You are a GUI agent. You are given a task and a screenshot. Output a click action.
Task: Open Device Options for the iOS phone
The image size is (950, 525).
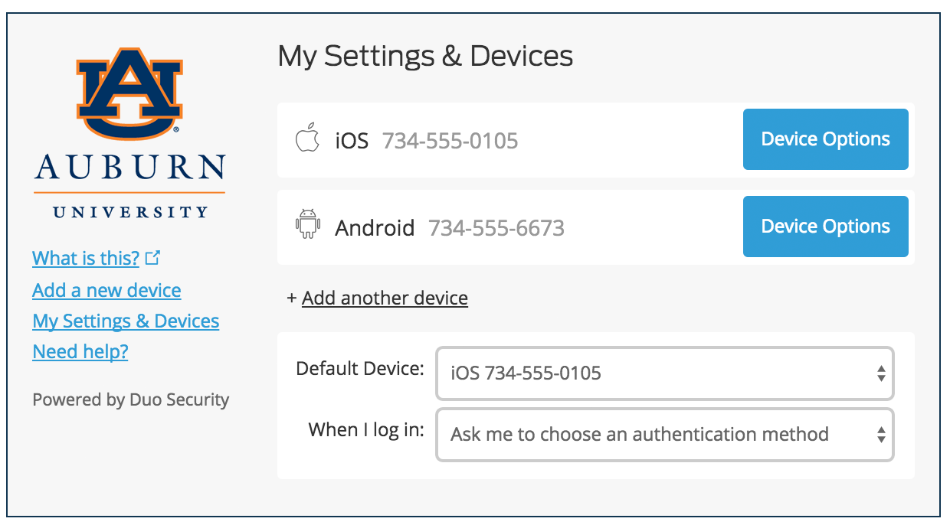825,139
